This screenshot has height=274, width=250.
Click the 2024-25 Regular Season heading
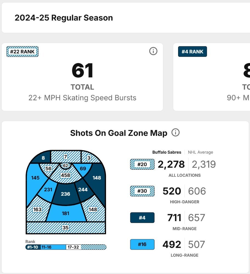(64, 18)
